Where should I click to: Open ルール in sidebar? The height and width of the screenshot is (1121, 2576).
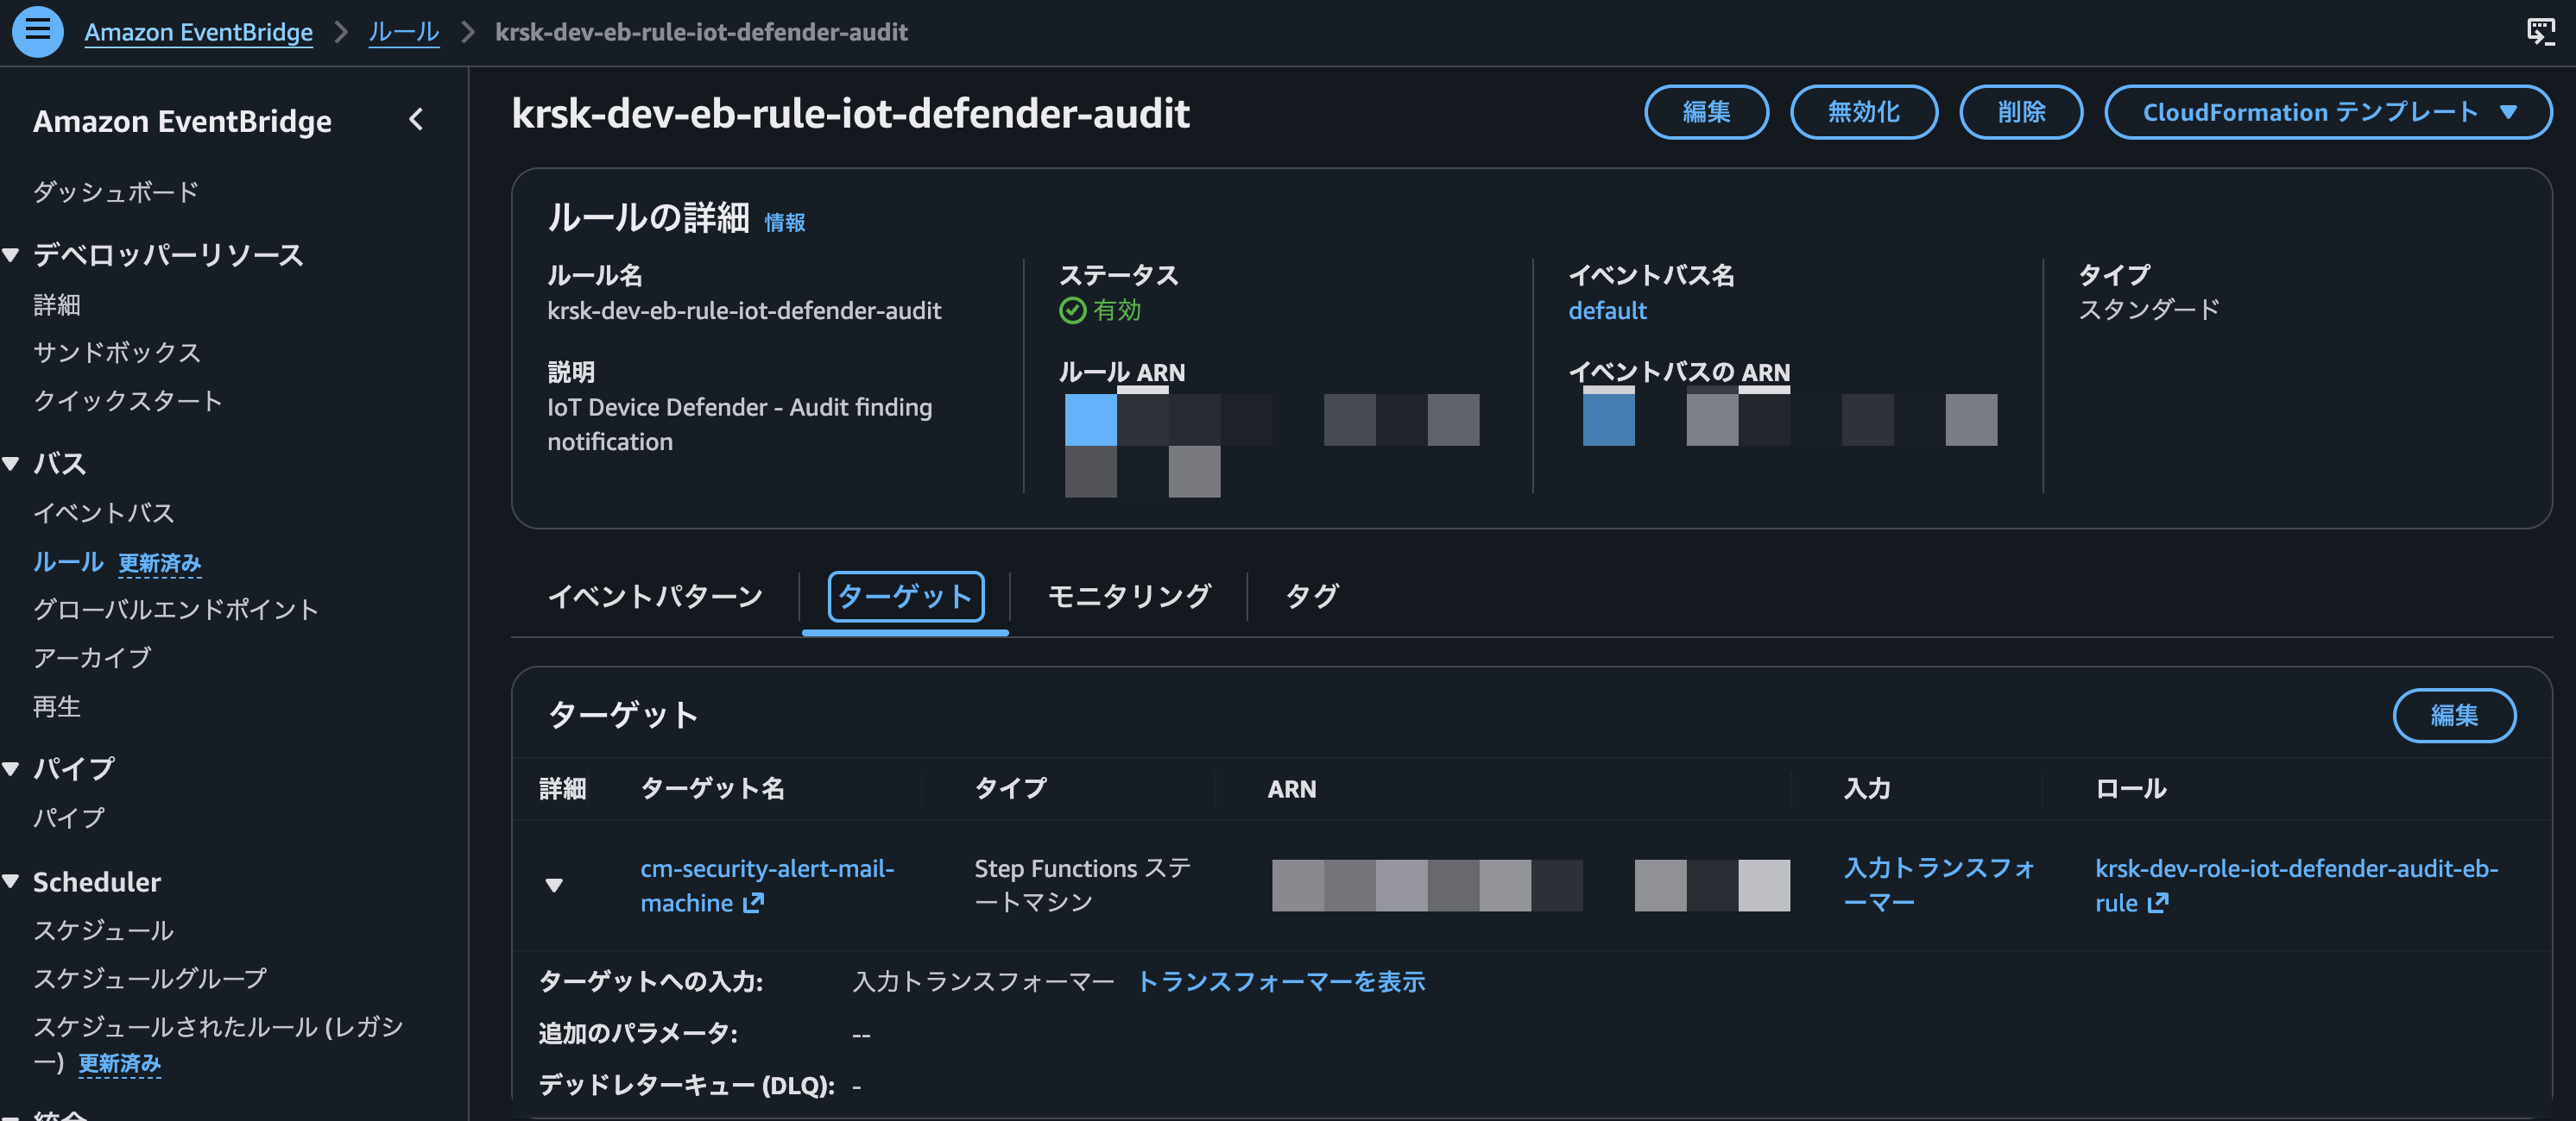[68, 561]
